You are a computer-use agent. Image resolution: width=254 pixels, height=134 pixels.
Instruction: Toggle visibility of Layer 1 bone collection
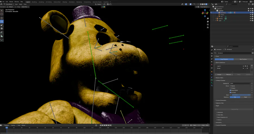click(245, 66)
